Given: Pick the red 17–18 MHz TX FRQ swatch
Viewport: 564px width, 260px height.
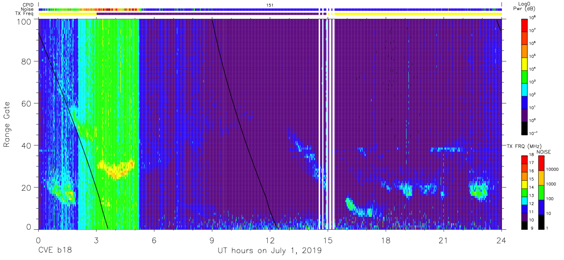Looking at the screenshot, I should [525, 160].
